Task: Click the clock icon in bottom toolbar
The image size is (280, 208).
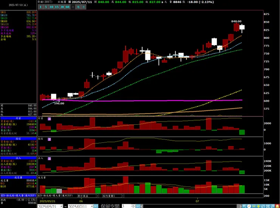Action: click(249, 206)
